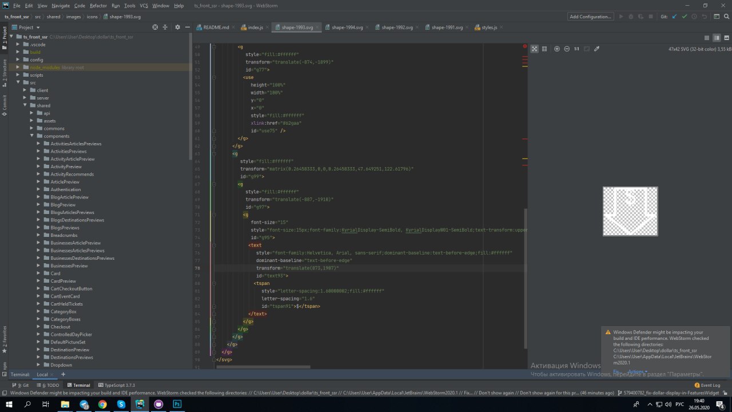Fold the text element at line 75

(213, 245)
